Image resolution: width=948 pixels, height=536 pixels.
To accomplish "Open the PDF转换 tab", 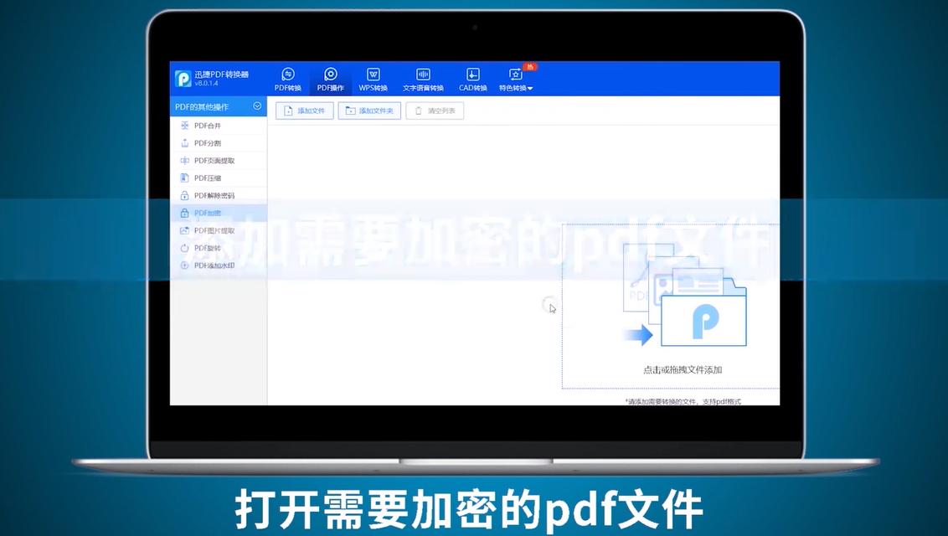I will (x=288, y=80).
